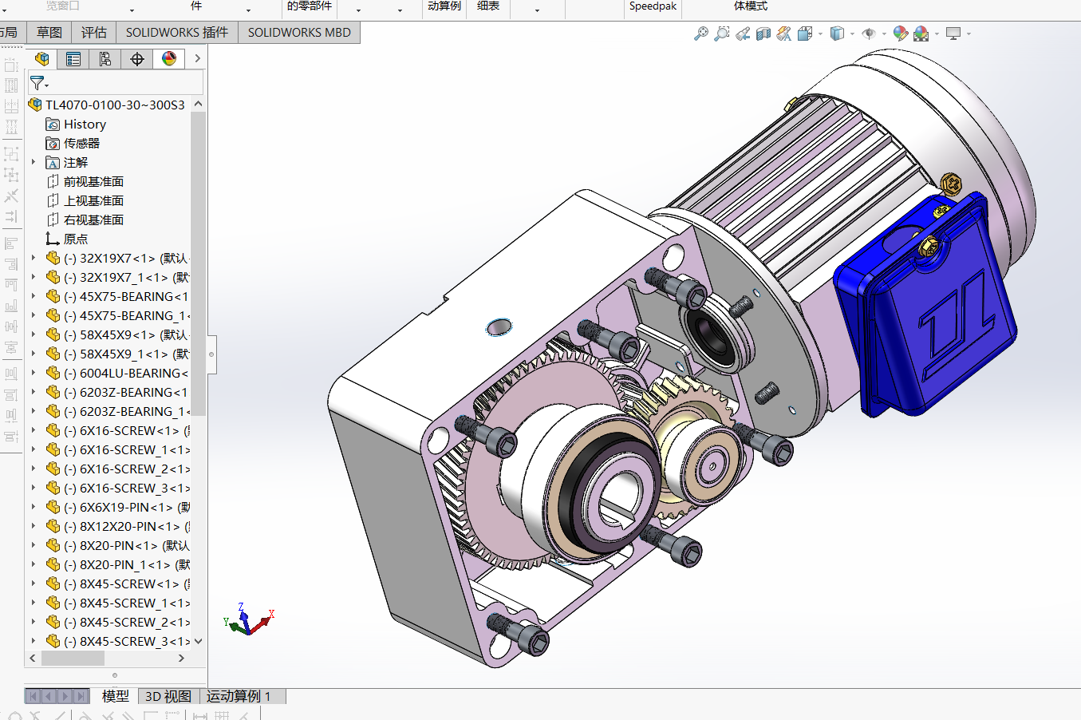
Task: Jump to the first bottom tab
Action: pos(33,696)
